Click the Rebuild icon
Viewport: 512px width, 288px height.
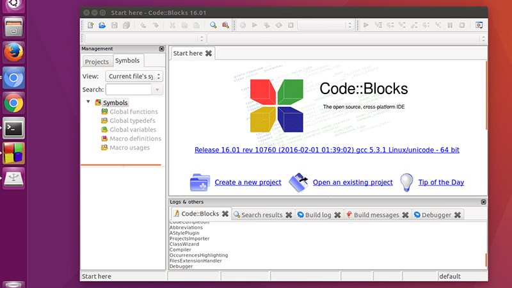279,25
